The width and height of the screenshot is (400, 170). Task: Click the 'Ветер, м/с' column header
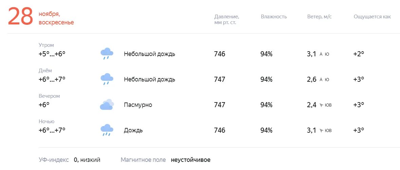pyautogui.click(x=319, y=17)
